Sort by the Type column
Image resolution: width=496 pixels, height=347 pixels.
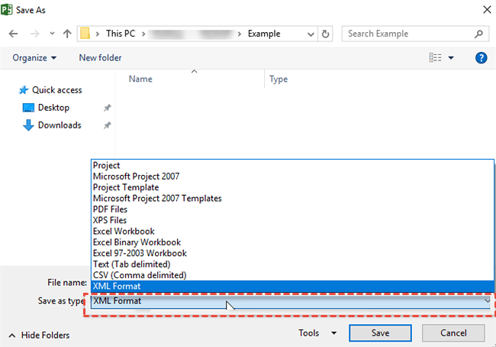[x=279, y=79]
